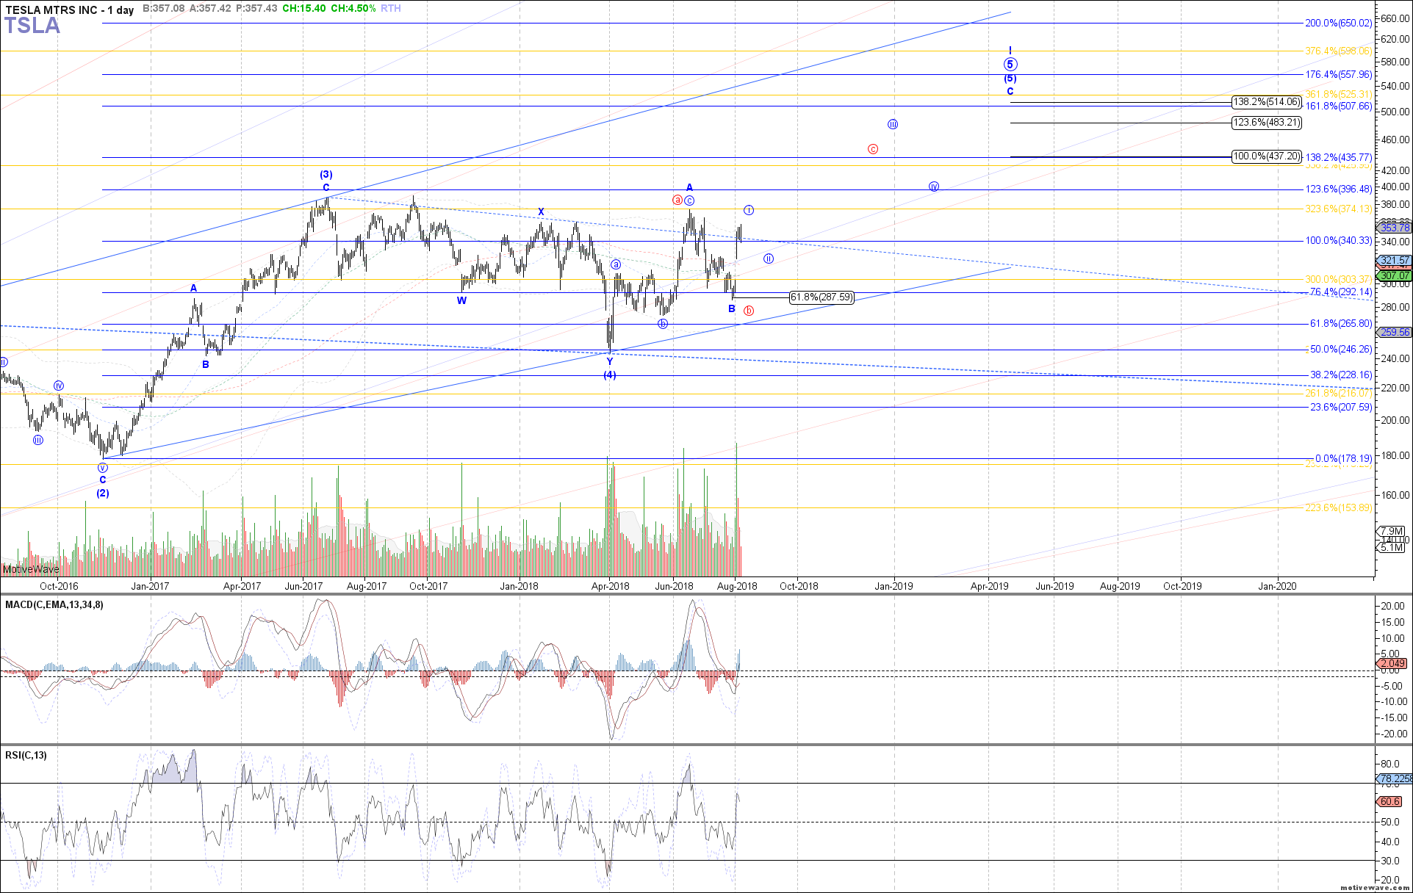Select the Jan-2019 date axis label

coord(894,586)
